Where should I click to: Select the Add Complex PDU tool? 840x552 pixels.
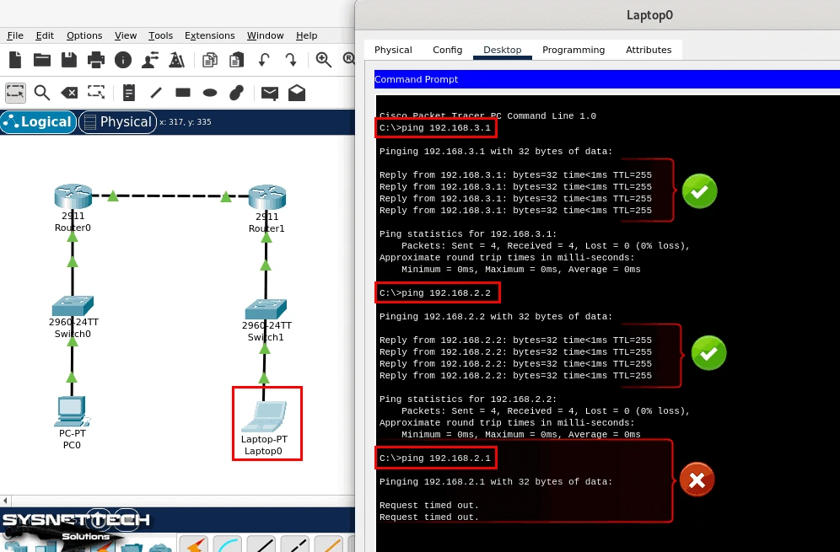[297, 93]
